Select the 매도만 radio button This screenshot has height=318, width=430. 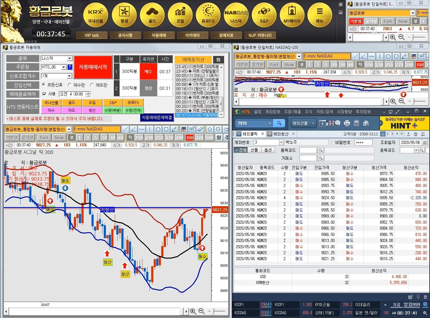point(92,85)
